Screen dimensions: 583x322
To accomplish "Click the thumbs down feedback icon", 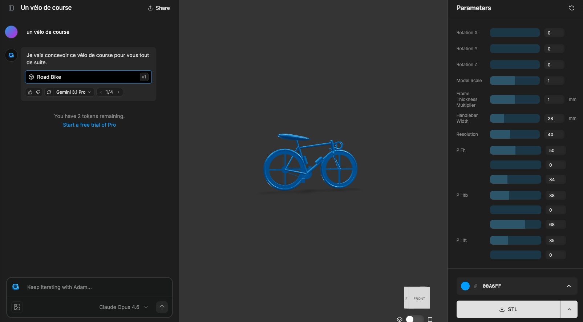I will (x=38, y=92).
